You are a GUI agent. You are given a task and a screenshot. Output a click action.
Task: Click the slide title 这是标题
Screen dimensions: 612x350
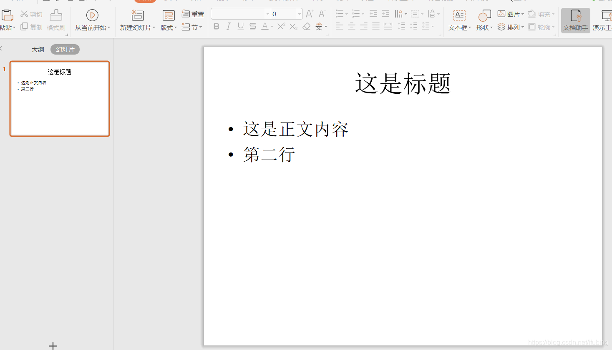tap(403, 83)
